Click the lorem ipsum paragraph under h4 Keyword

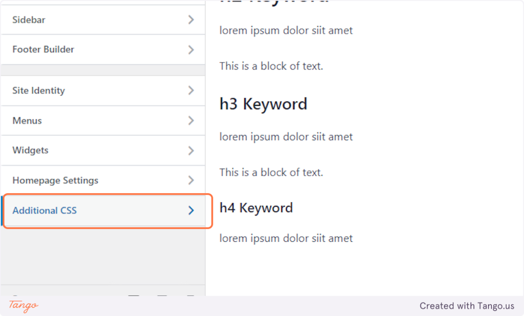tap(286, 239)
